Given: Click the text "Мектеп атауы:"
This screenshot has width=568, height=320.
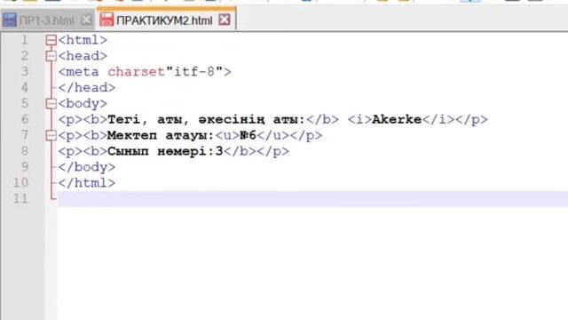Looking at the screenshot, I should (161, 136).
